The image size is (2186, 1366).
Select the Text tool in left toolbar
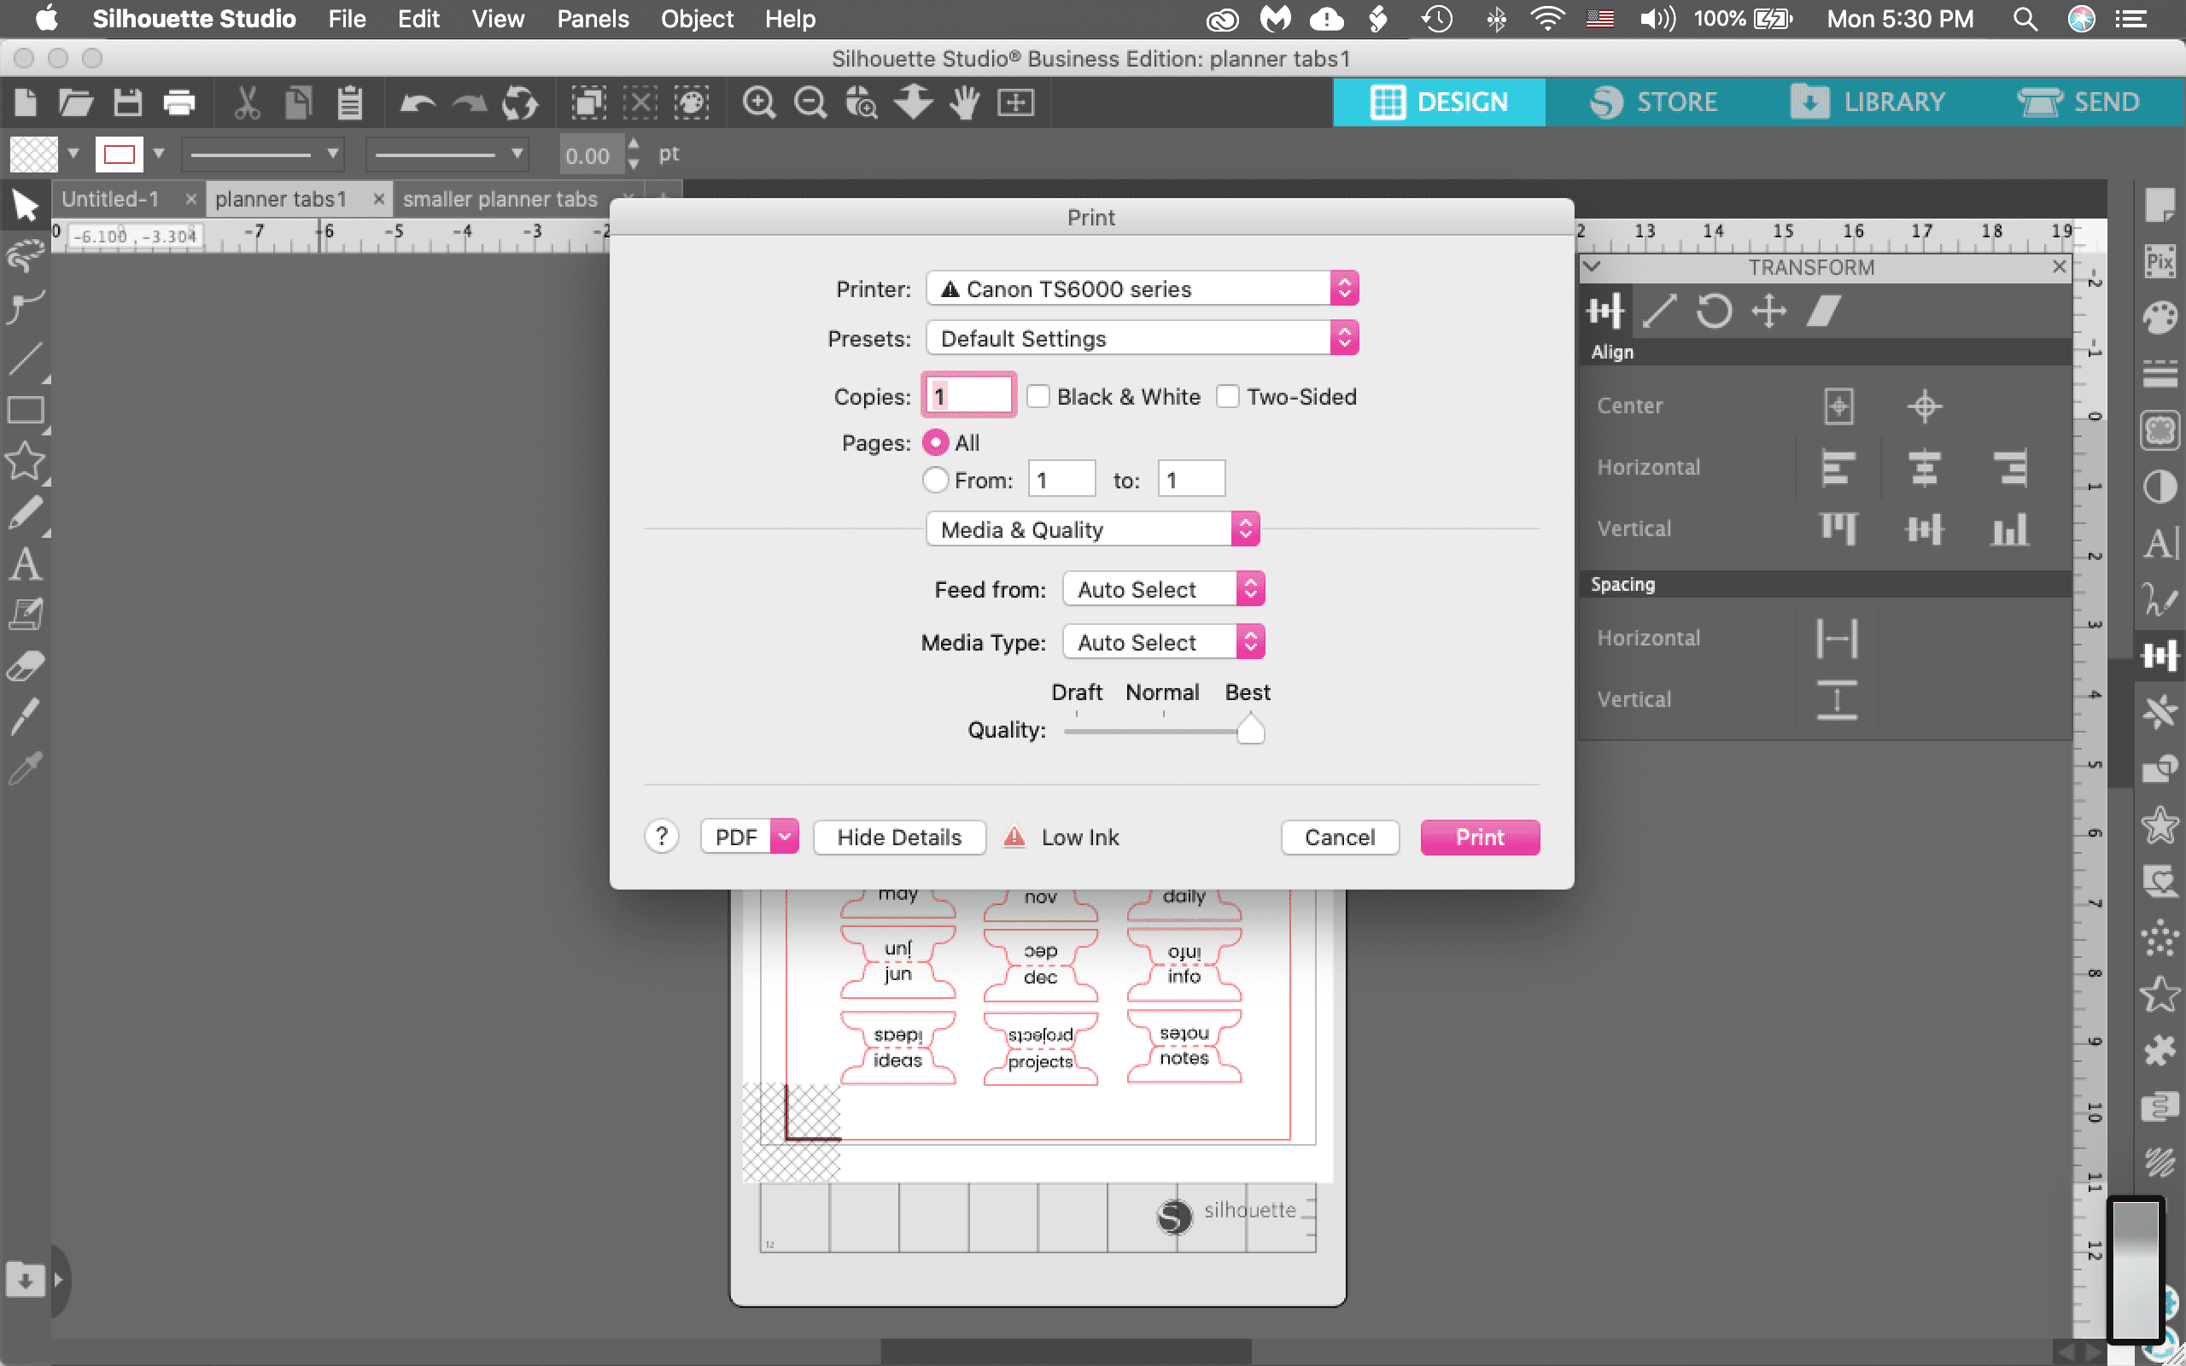coord(25,563)
